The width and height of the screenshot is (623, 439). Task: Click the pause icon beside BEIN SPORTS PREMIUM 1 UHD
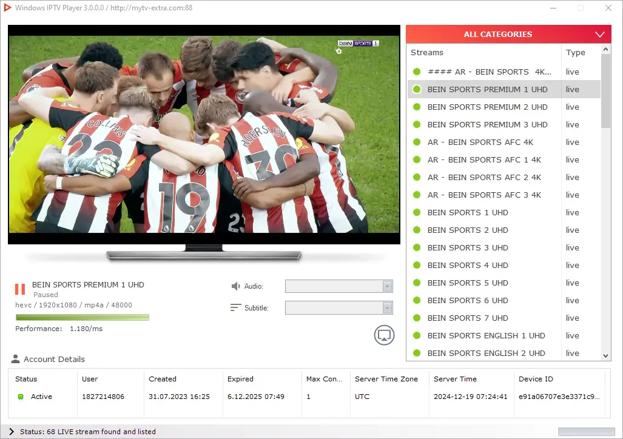click(20, 289)
